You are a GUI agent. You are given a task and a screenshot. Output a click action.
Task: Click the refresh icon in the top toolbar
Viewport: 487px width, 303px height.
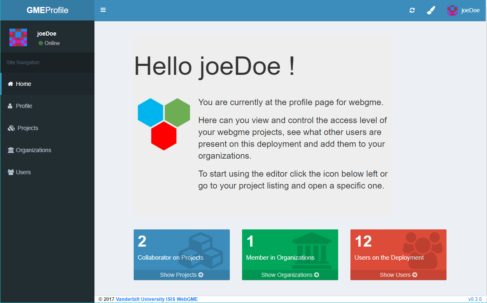coord(412,10)
